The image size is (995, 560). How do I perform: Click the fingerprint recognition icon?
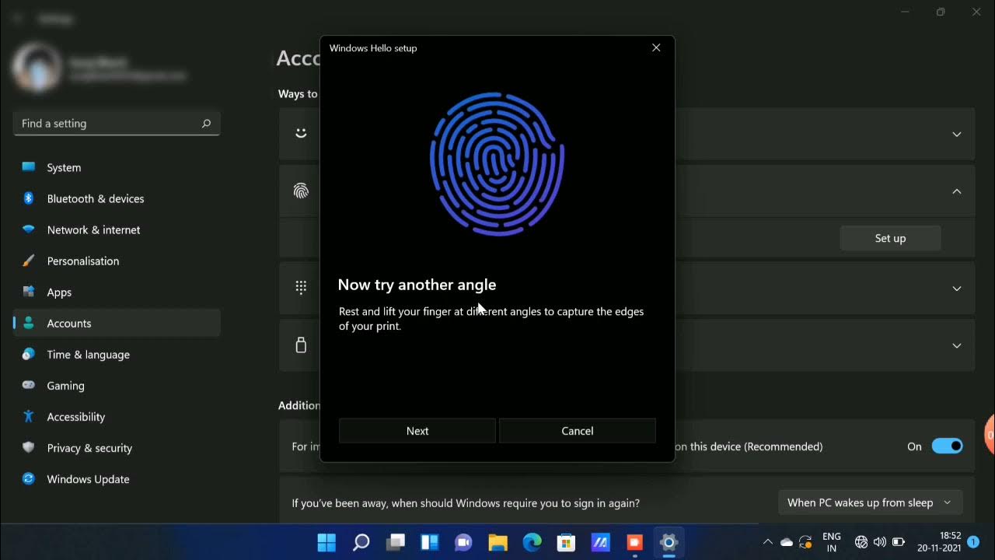coord(301,191)
